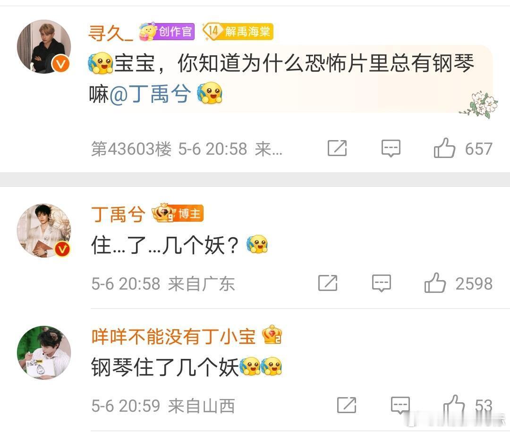Comment on 咩咩不能没有丁小宝's reply
510x432 pixels.
point(400,405)
